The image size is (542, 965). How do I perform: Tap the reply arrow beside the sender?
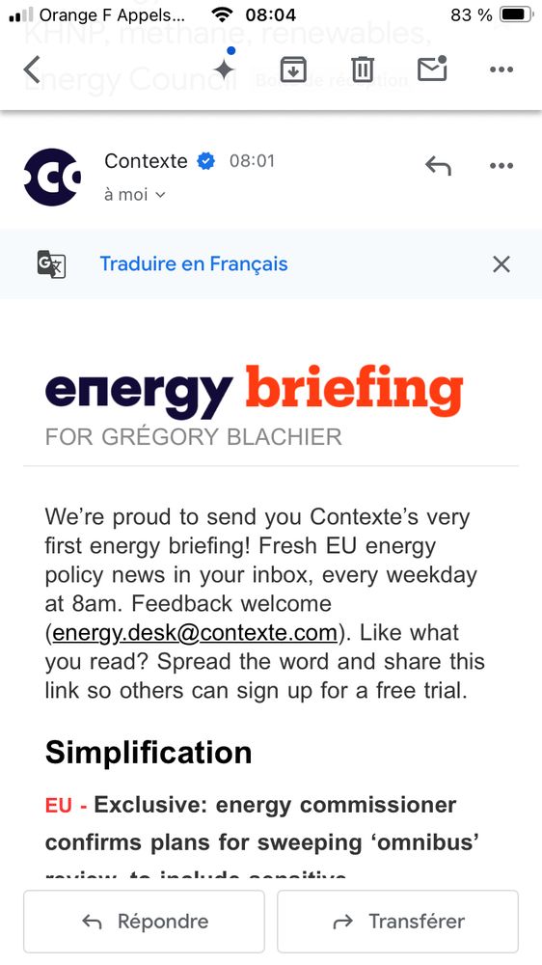point(438,166)
